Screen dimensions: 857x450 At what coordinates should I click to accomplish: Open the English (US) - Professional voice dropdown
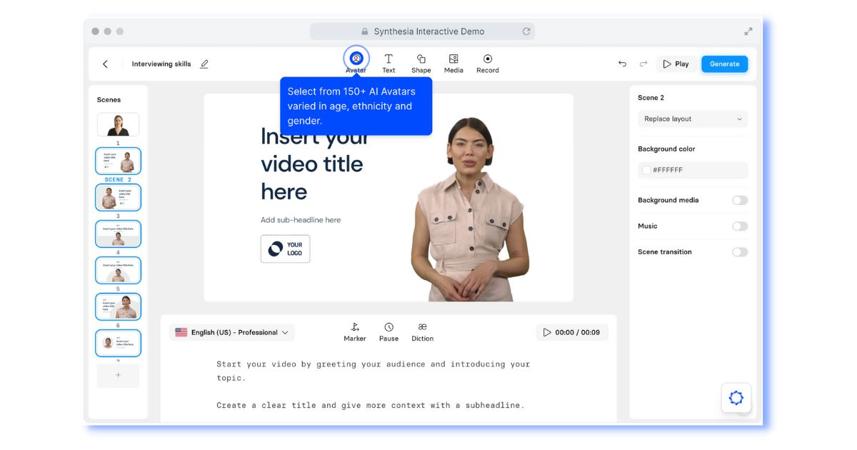(232, 333)
